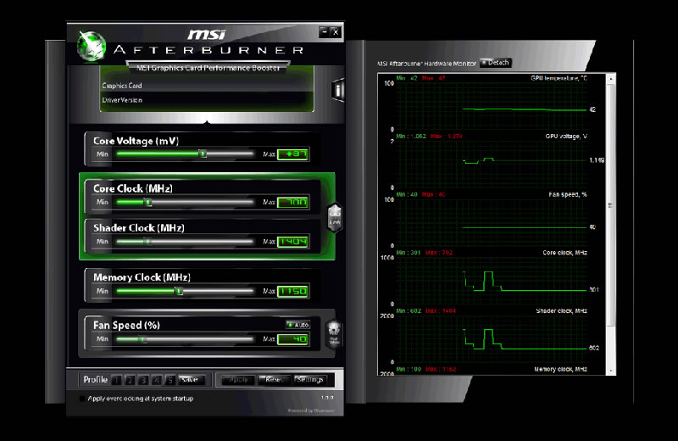Select profile slot 1
The width and height of the screenshot is (678, 441).
[116, 380]
